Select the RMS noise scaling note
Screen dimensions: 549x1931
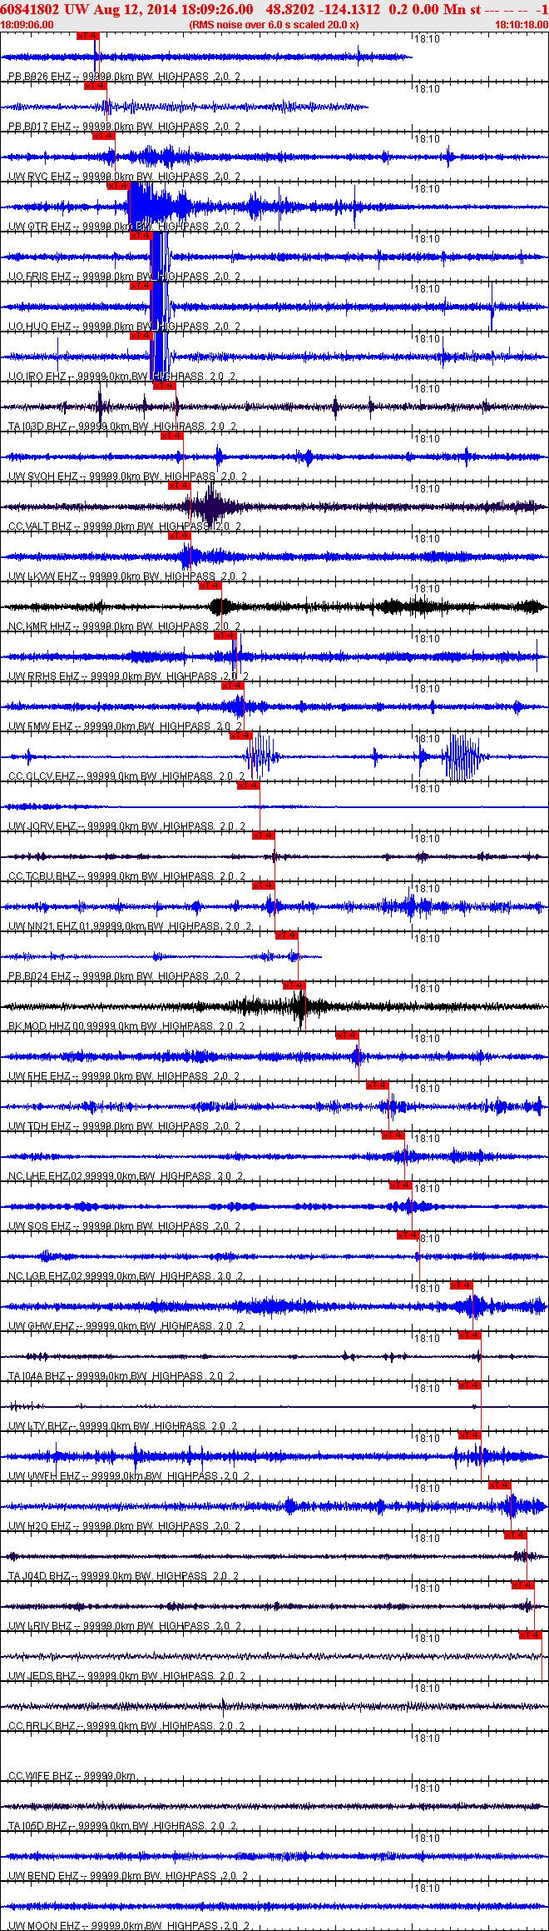coord(274,25)
